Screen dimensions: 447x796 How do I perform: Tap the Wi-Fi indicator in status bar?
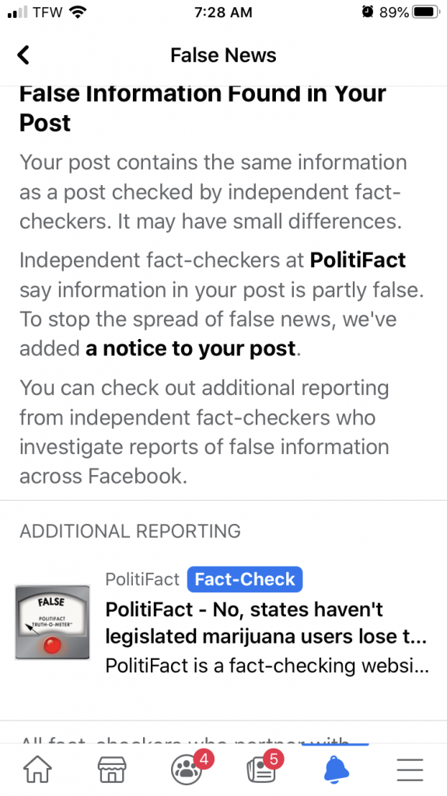(x=77, y=12)
